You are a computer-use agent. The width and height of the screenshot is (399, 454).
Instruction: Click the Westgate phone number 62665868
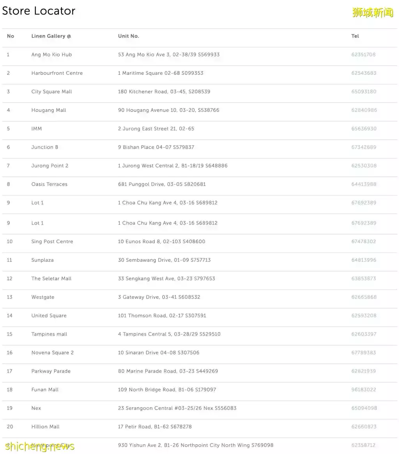[x=364, y=297]
